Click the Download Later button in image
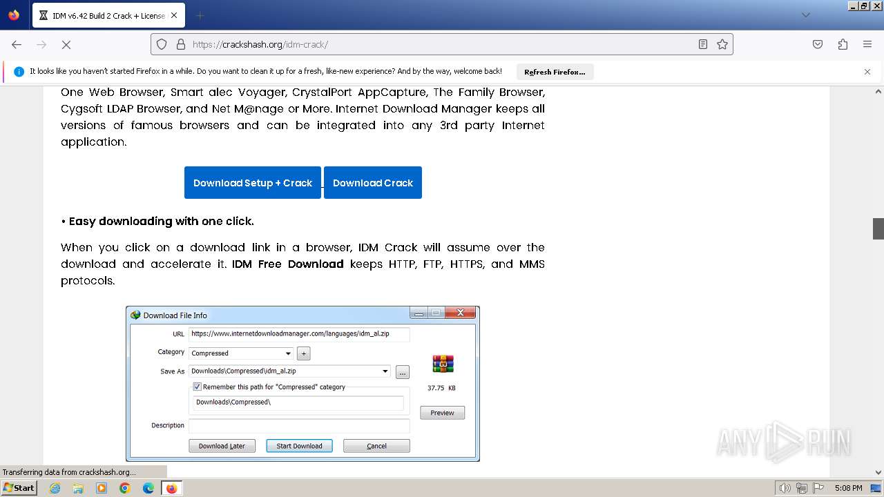Image resolution: width=884 pixels, height=497 pixels. 222,446
